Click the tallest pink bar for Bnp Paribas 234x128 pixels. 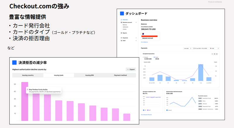point(25,101)
